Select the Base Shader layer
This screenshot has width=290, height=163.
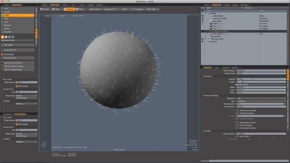click(217, 21)
